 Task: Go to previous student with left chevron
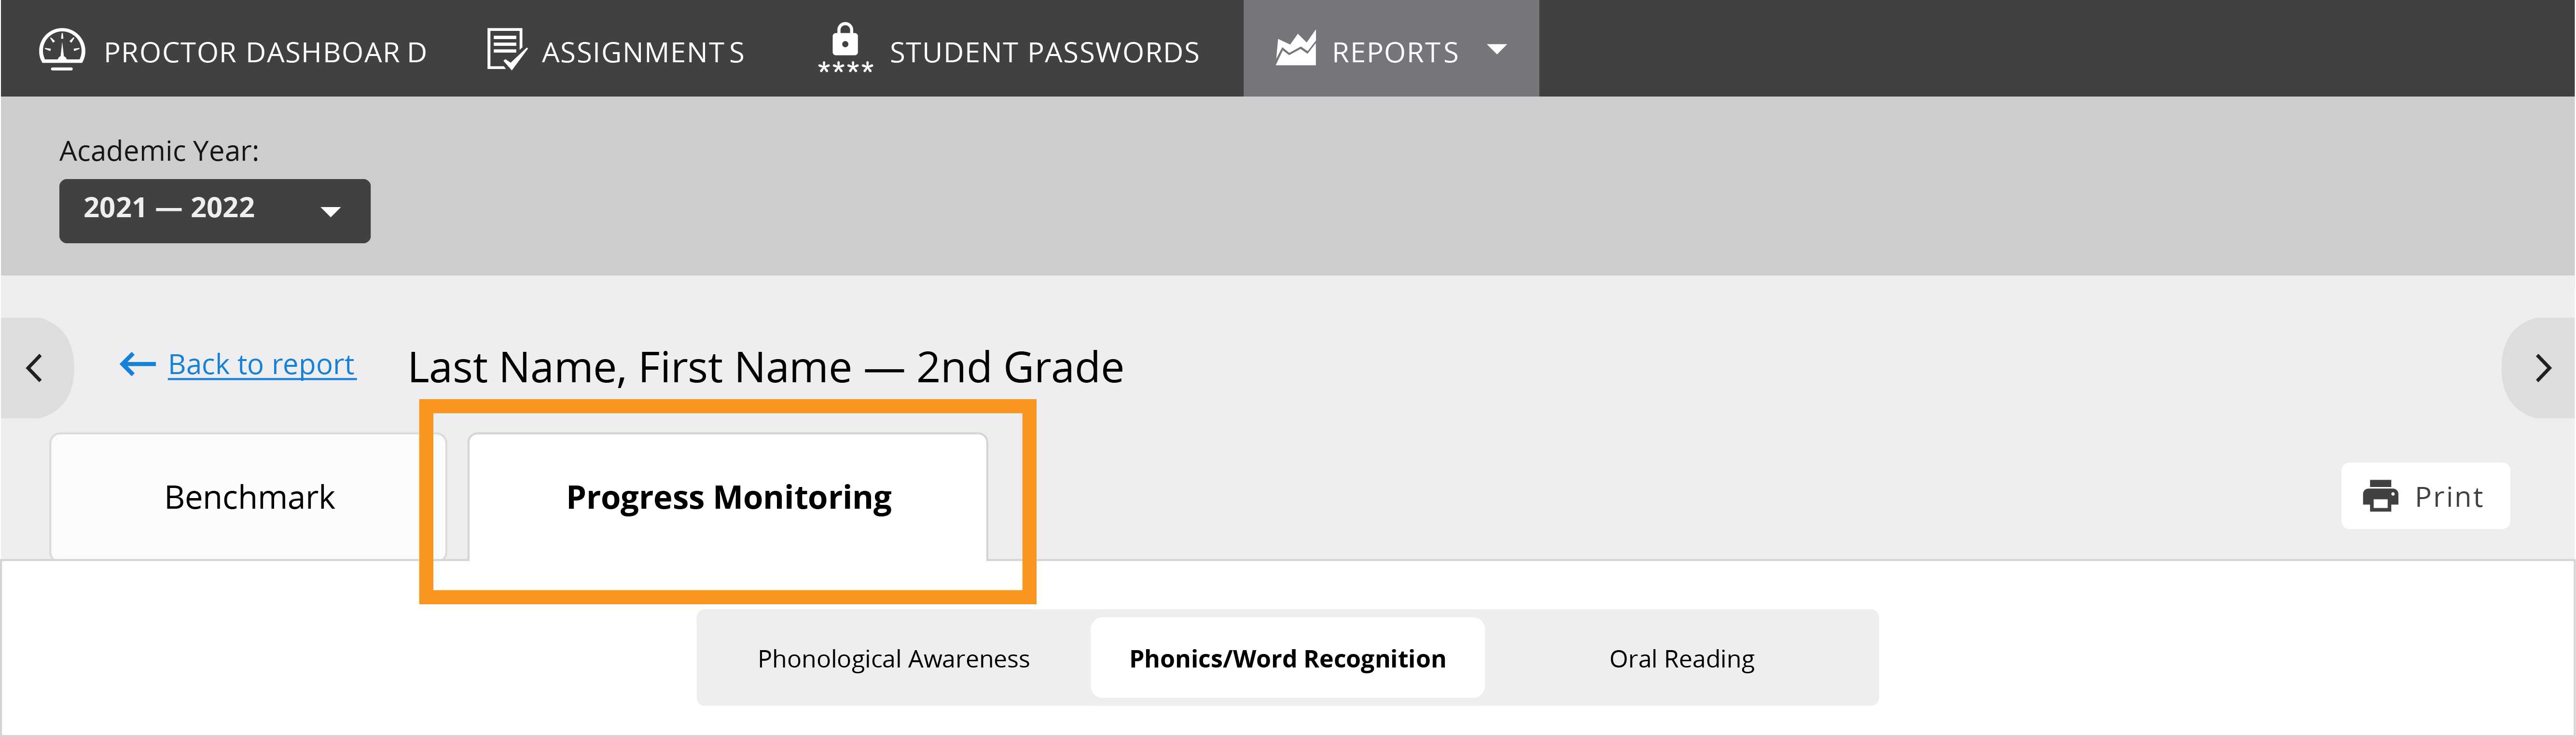coord(35,368)
